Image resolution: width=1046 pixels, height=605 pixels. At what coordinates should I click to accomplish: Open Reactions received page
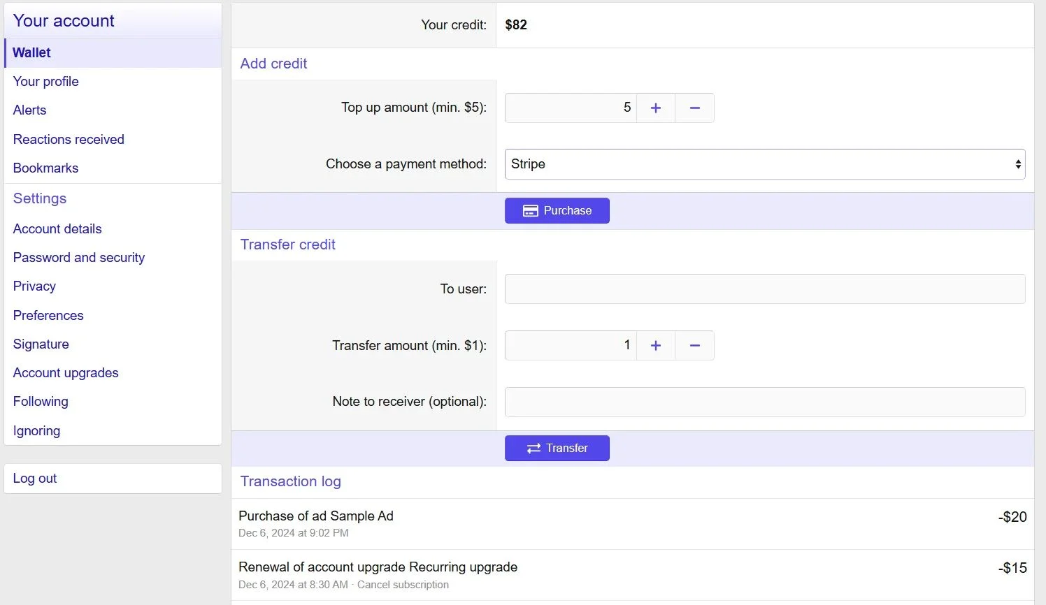(69, 140)
